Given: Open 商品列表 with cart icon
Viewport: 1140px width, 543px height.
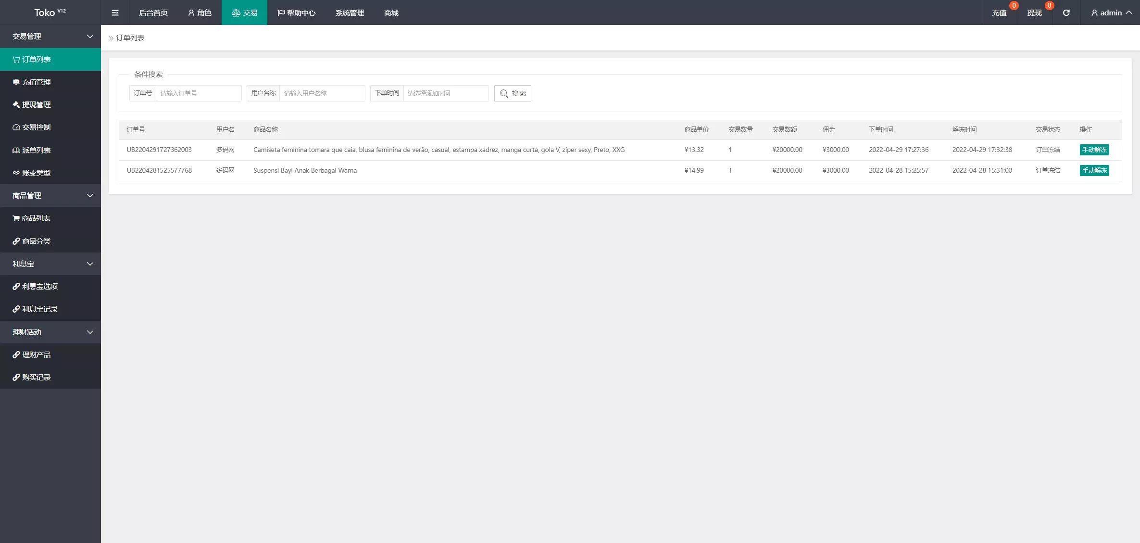Looking at the screenshot, I should coord(36,218).
